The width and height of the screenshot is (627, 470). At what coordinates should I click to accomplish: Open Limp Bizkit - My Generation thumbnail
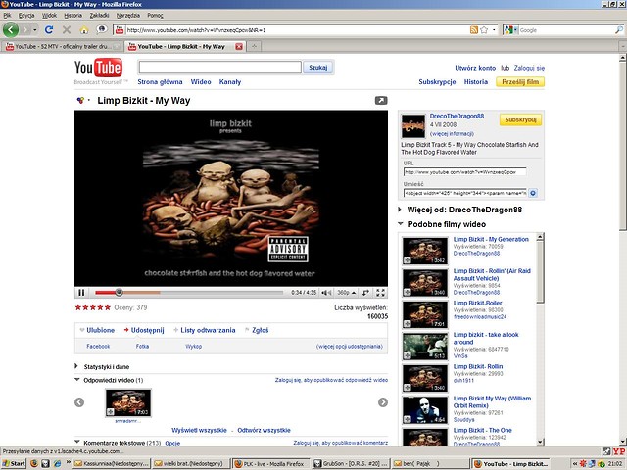[424, 251]
